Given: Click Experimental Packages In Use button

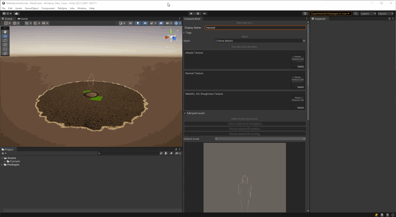Looking at the screenshot, I should (x=330, y=13).
